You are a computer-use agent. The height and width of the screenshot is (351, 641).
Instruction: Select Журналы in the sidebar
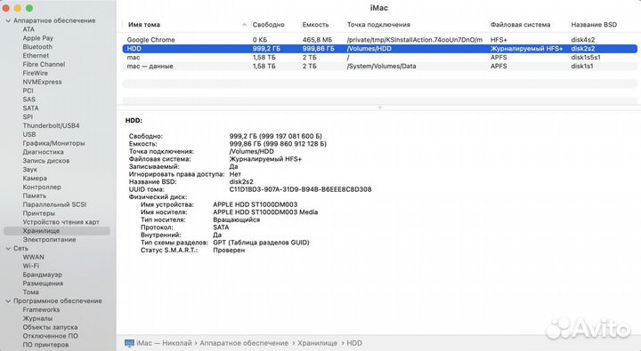[37, 318]
